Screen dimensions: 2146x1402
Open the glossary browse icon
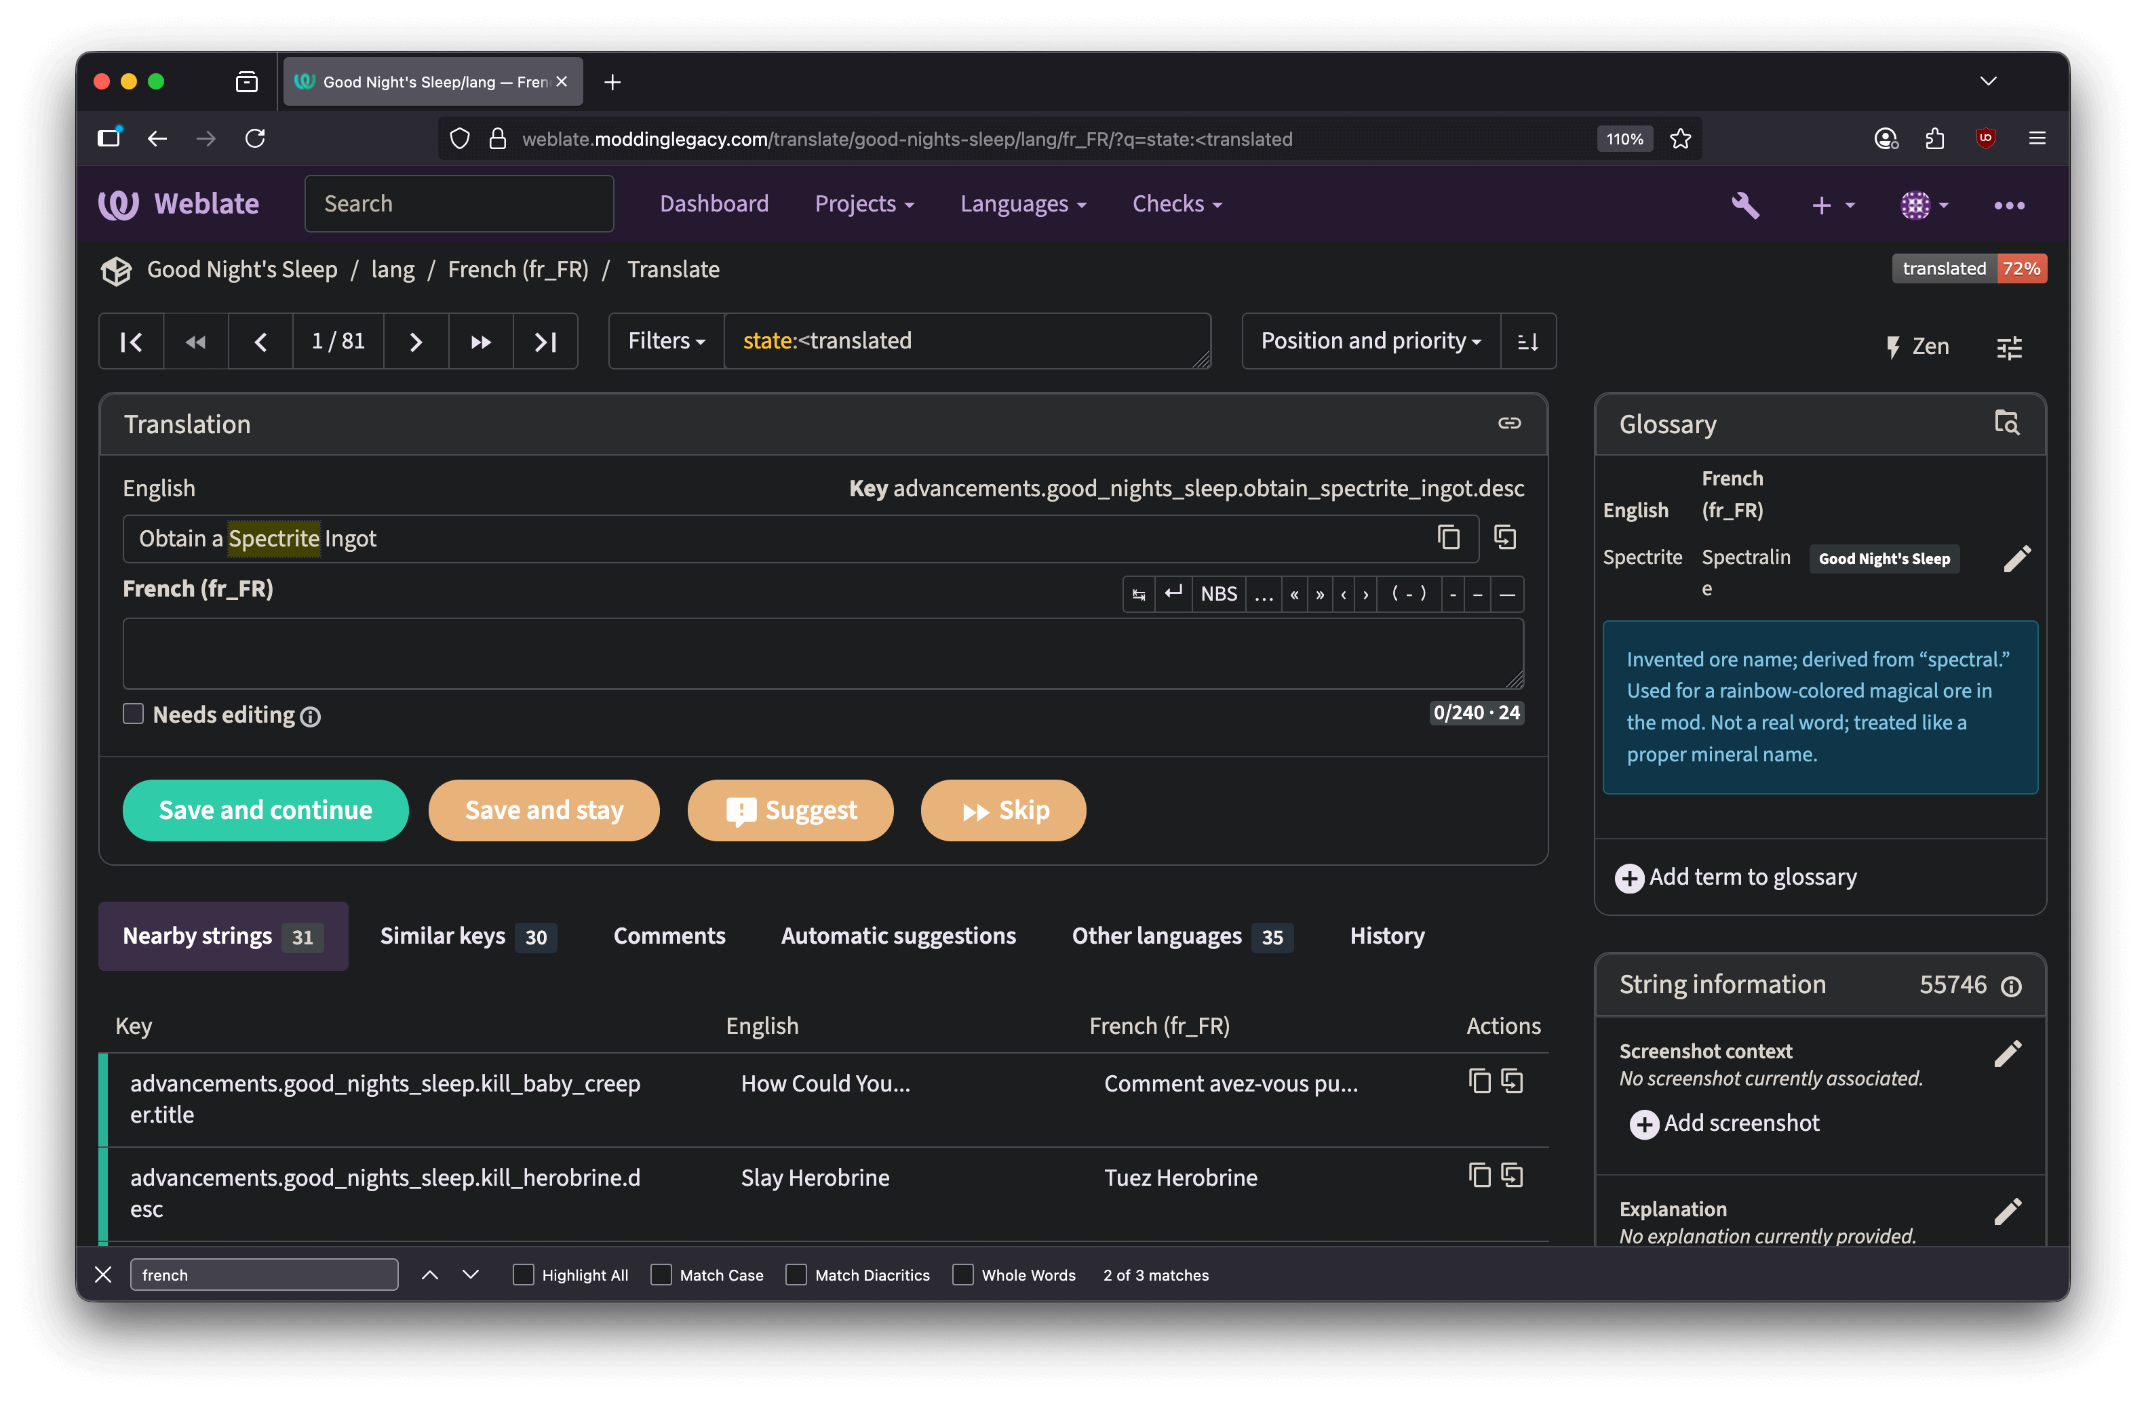pos(2006,422)
